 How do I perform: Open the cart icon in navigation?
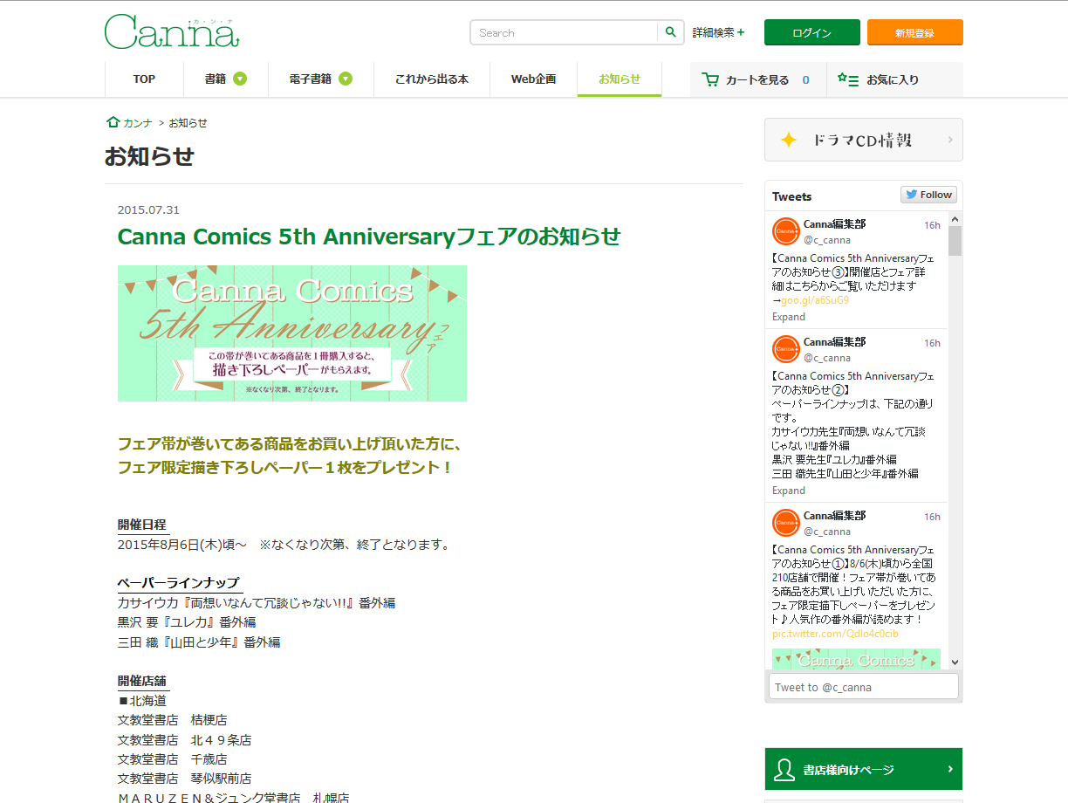click(710, 79)
